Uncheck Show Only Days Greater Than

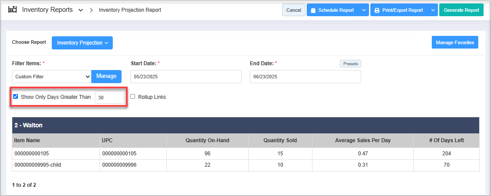click(x=16, y=97)
